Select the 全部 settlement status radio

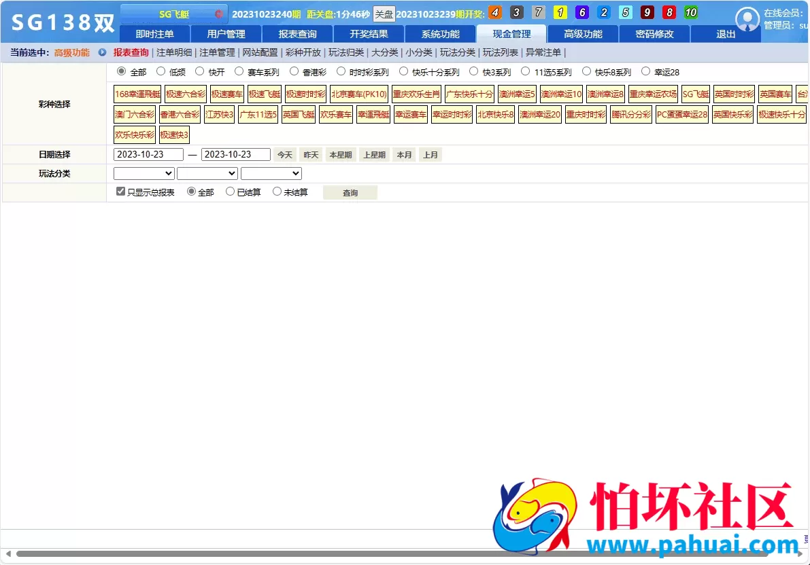click(191, 192)
